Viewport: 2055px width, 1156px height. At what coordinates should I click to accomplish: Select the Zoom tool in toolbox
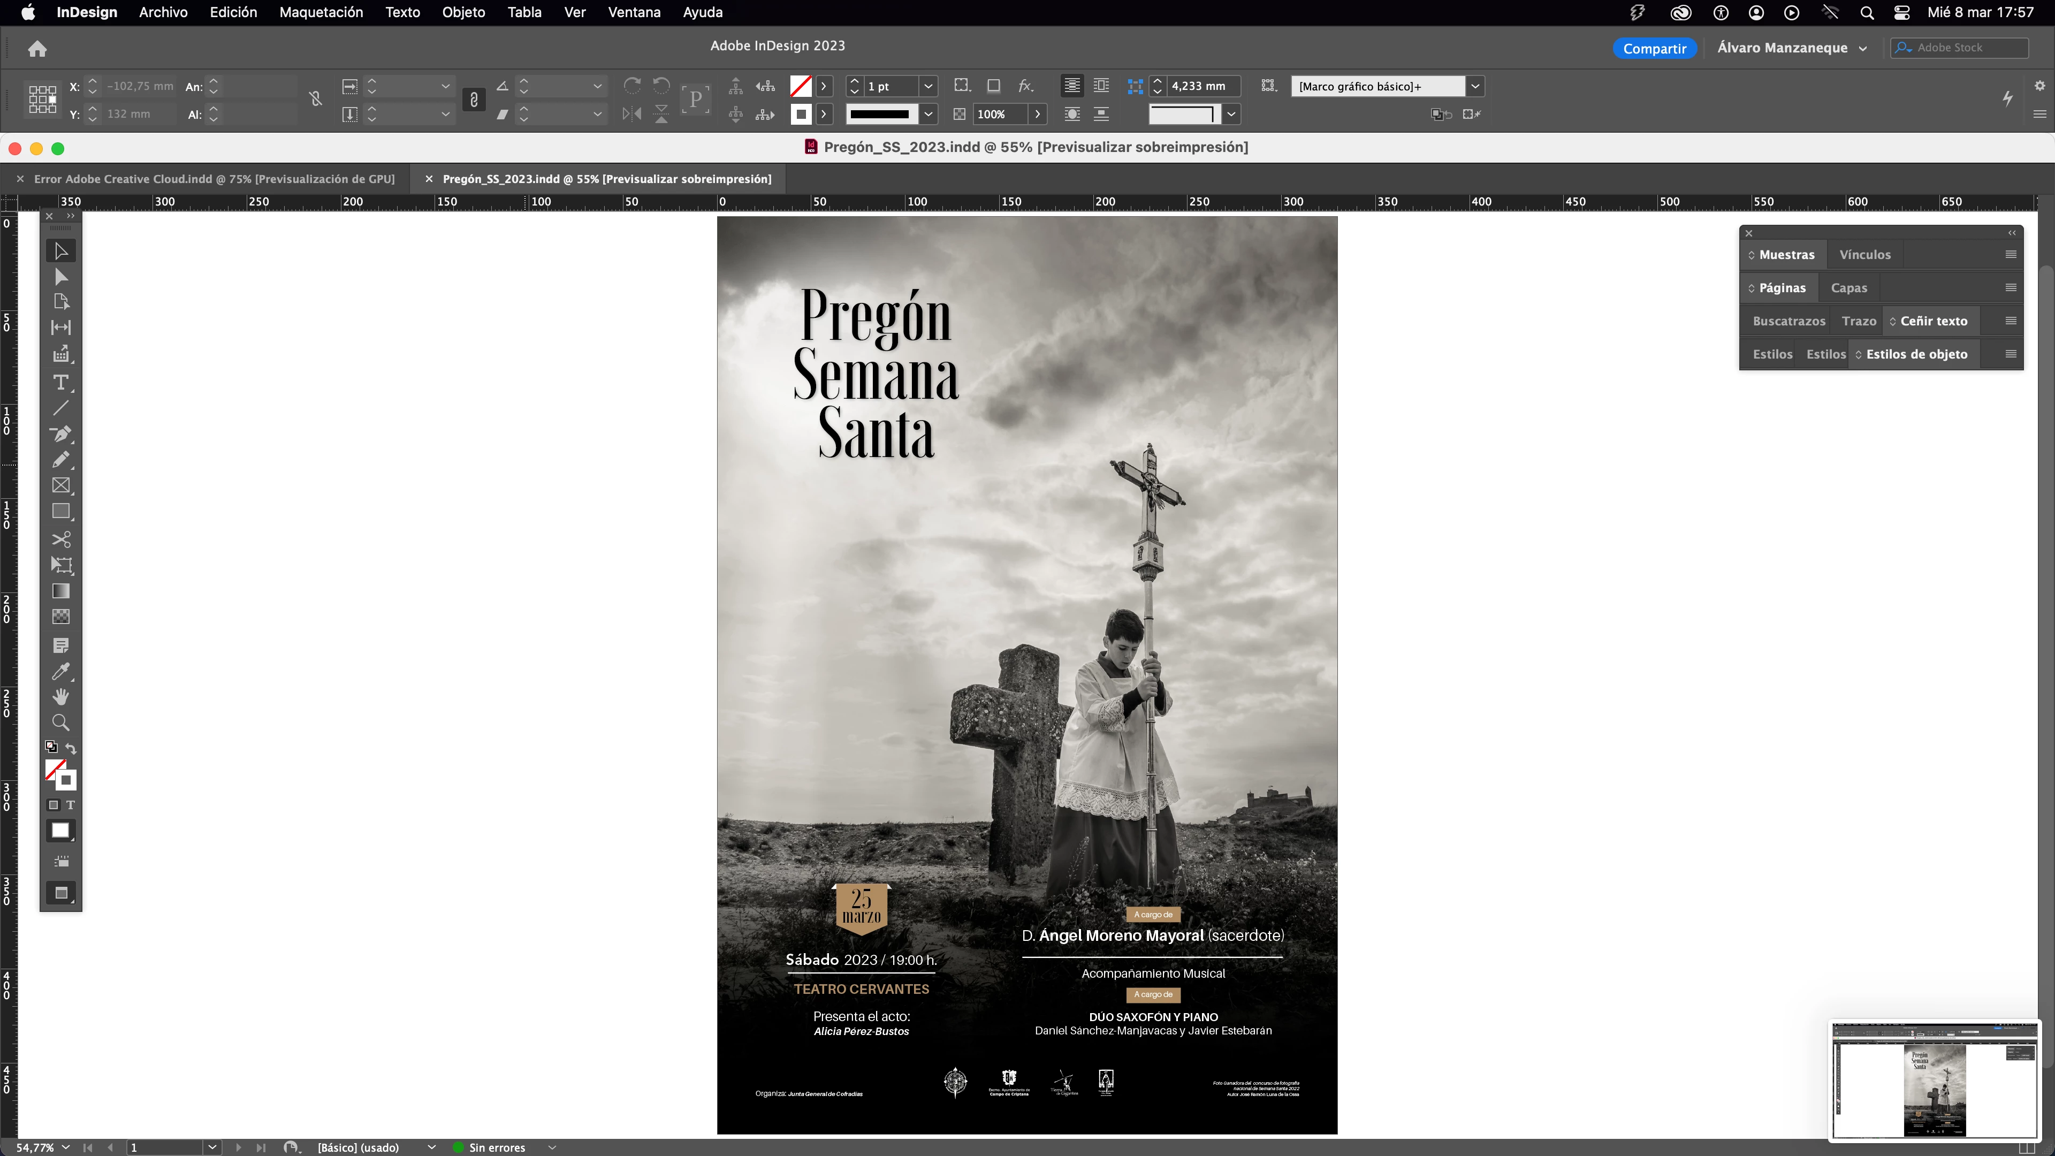pyautogui.click(x=60, y=723)
